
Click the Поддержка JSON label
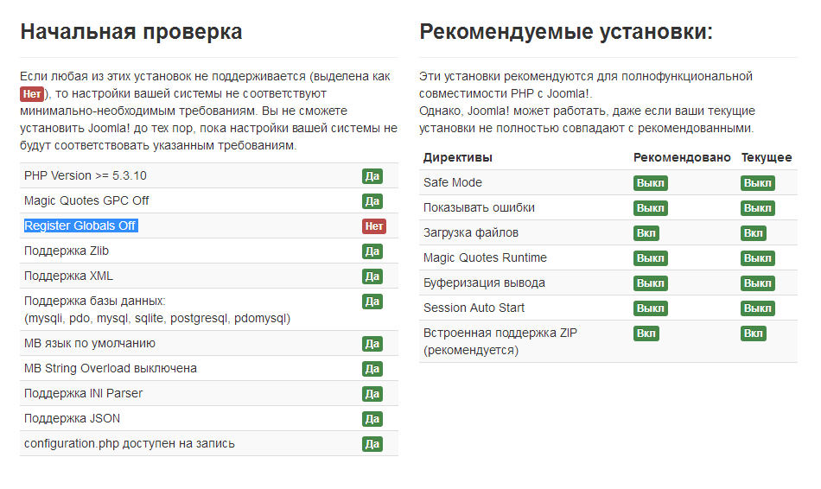click(x=73, y=418)
